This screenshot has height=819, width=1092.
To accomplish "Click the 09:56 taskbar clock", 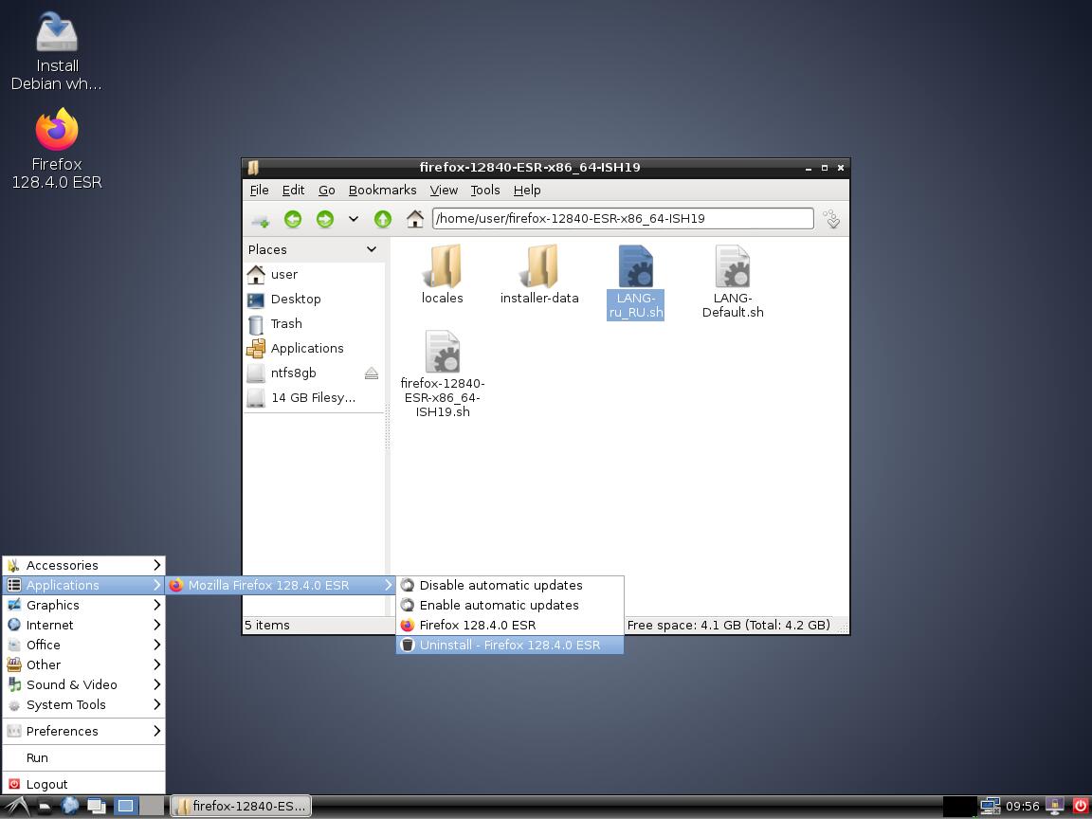I will (1023, 807).
